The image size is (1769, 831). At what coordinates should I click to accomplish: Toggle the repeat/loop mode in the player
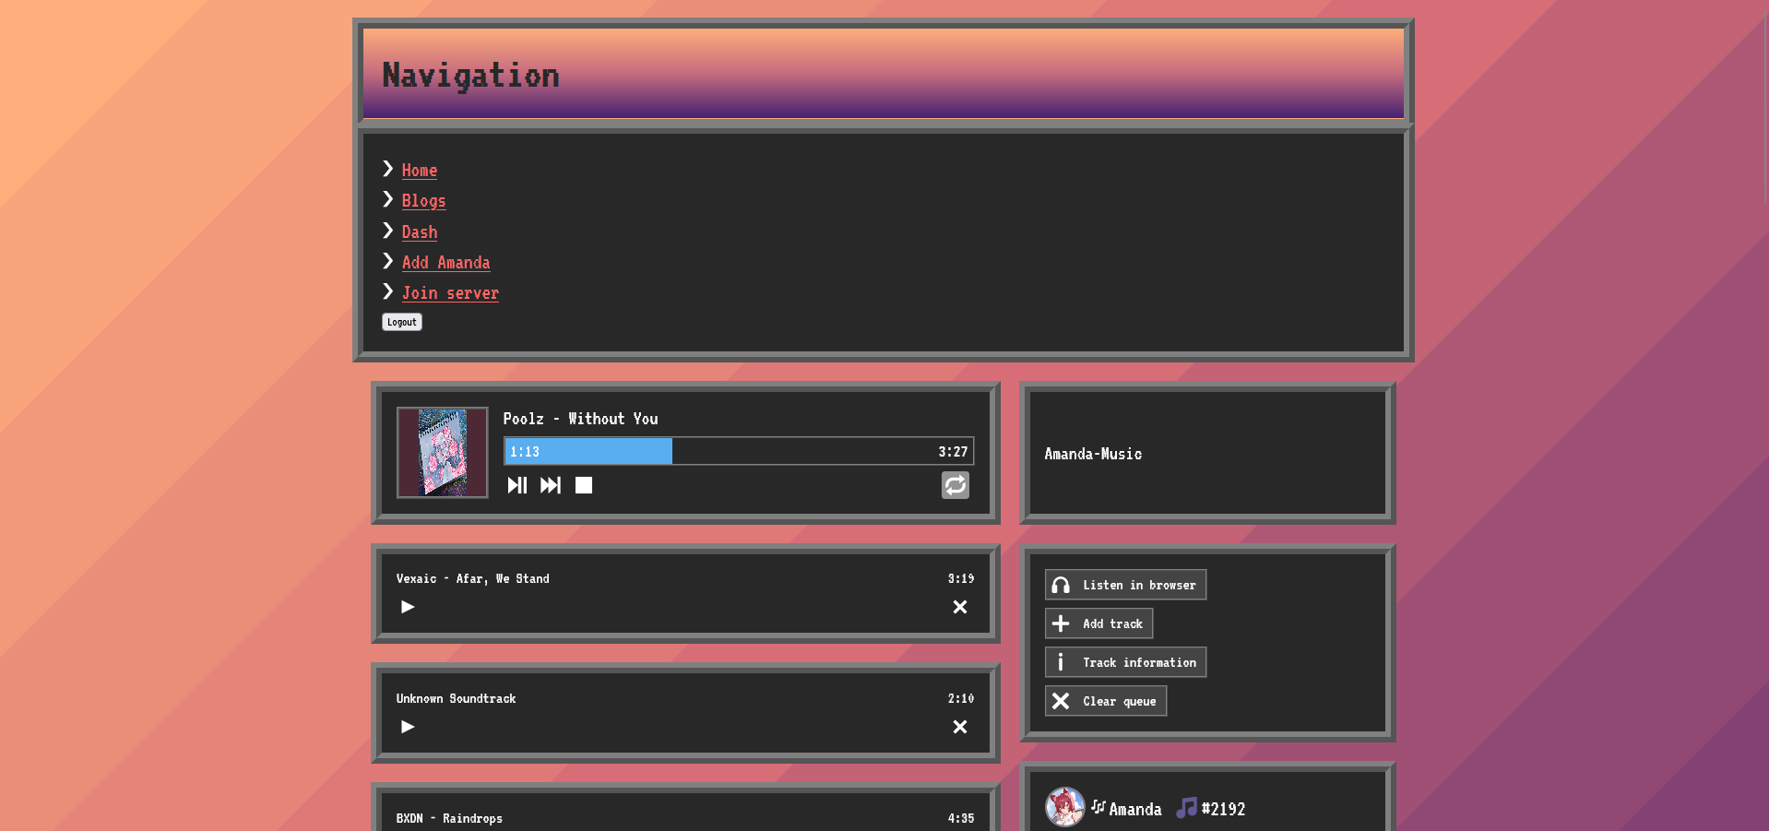956,485
